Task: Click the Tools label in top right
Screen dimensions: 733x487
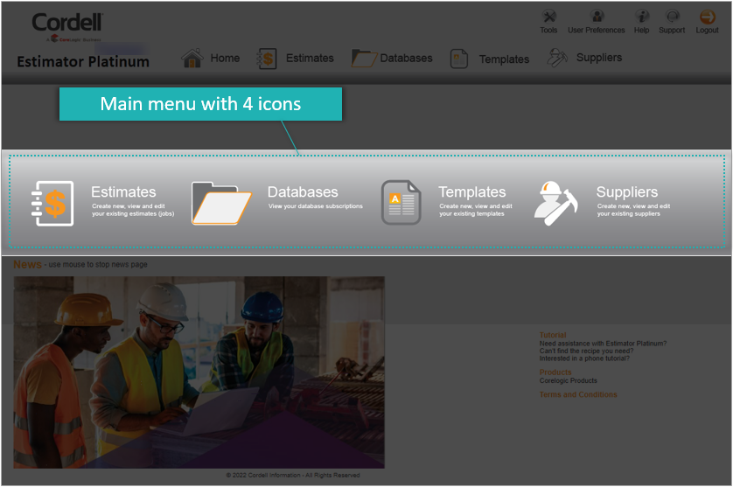Action: click(548, 30)
